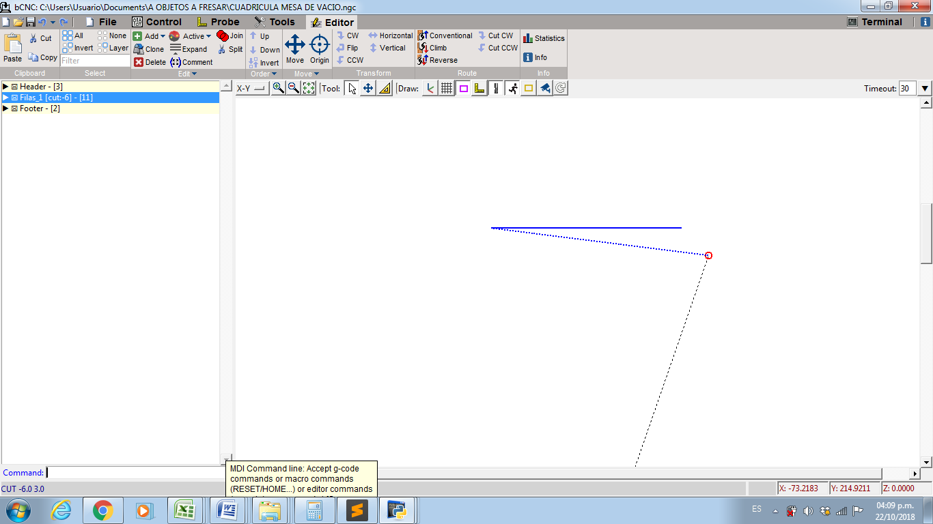Screen dimensions: 933x524
Task: Toggle the Filas_1 block enable checkbox
Action: (14, 98)
